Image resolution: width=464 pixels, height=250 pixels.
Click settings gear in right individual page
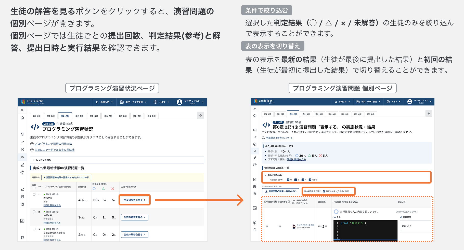(429, 114)
